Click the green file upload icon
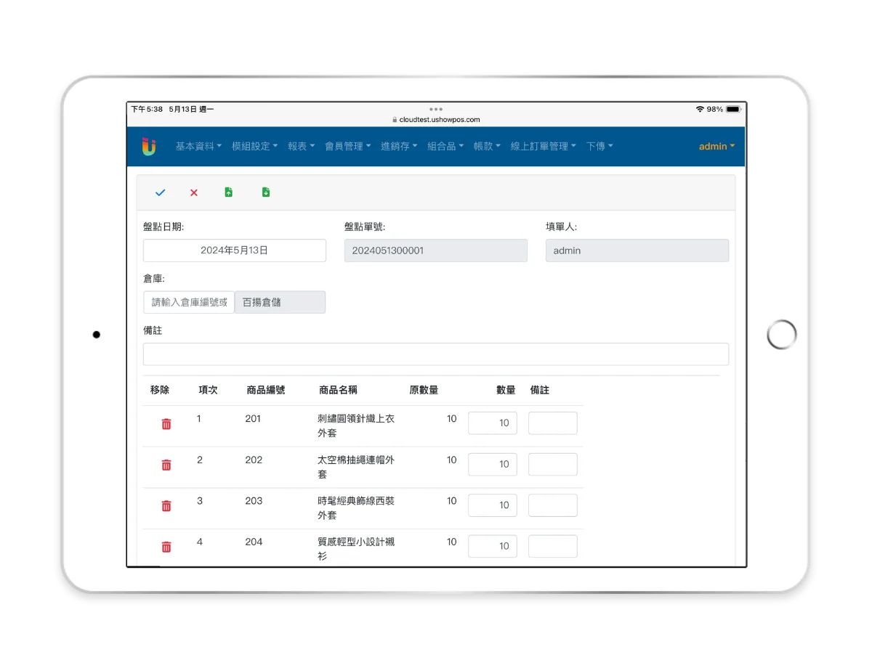This screenshot has height=668, width=872. click(229, 192)
